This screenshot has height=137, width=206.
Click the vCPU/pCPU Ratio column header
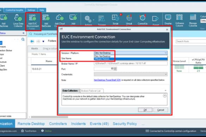click(x=198, y=61)
